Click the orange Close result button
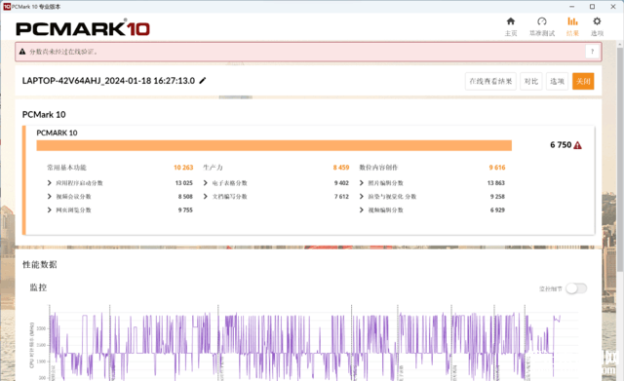The width and height of the screenshot is (624, 381). coord(583,81)
